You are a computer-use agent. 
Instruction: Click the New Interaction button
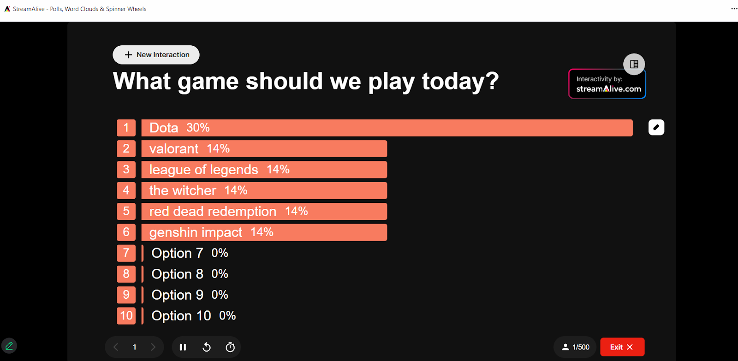click(x=156, y=55)
